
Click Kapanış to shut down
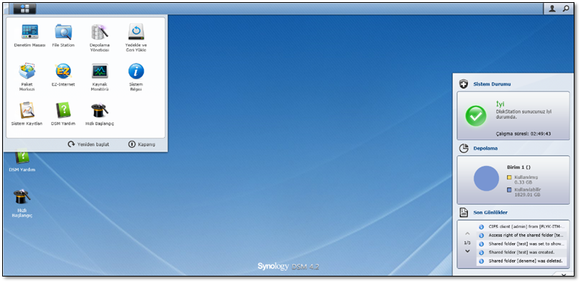point(142,144)
